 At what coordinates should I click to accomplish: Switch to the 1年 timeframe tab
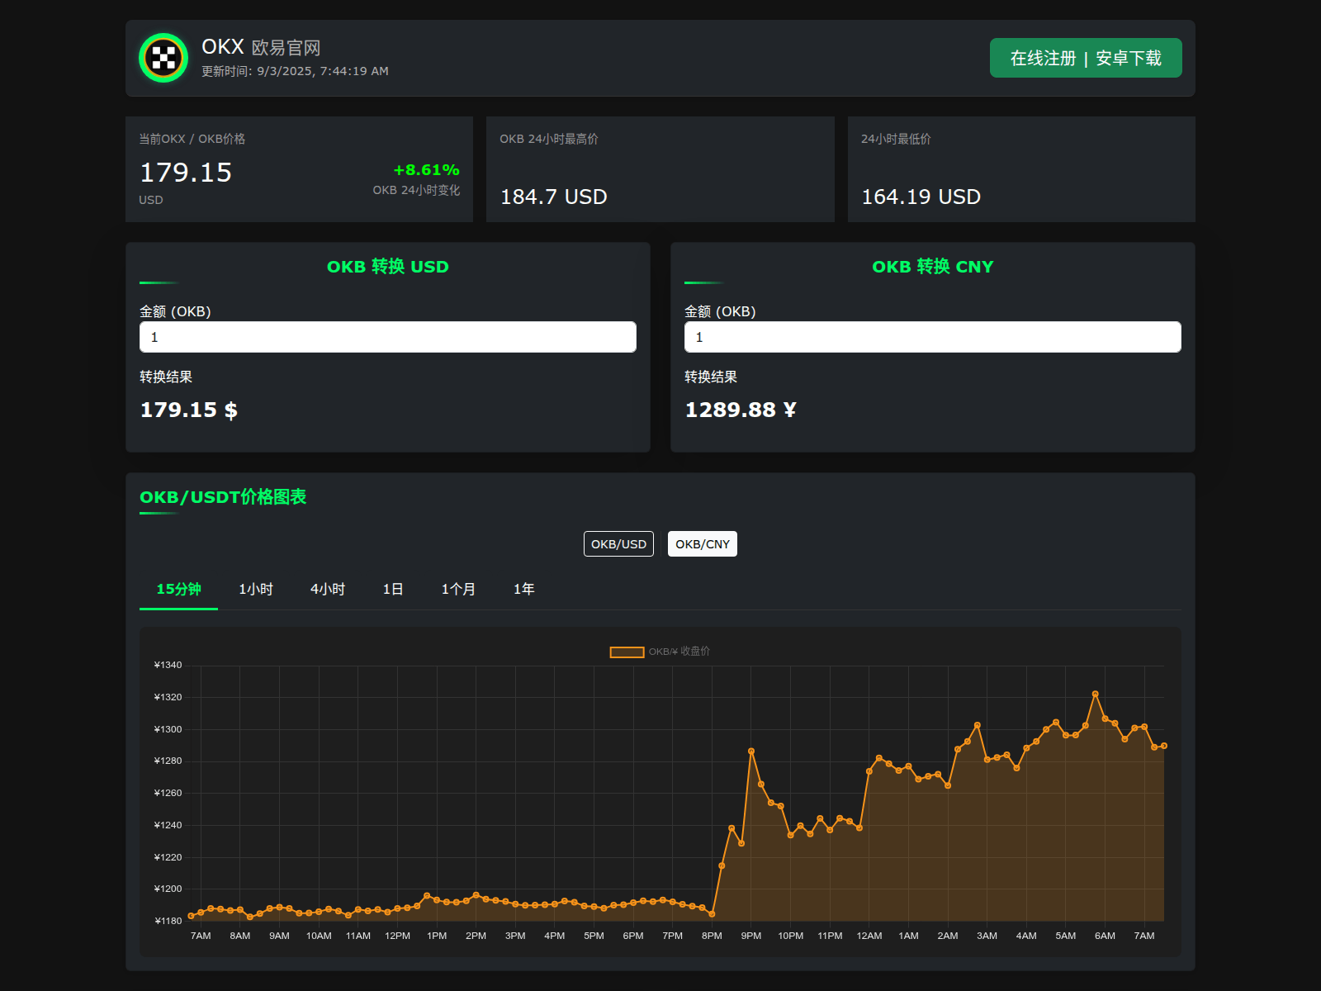click(524, 589)
